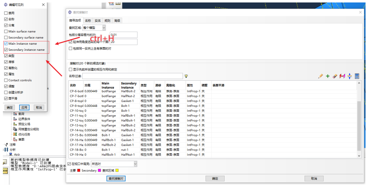Click the angle field showing 20

click(124, 42)
